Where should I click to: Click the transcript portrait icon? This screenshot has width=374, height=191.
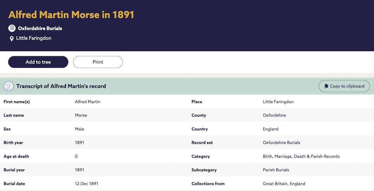pyautogui.click(x=9, y=86)
